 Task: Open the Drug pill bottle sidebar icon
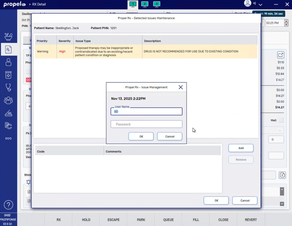8,75
